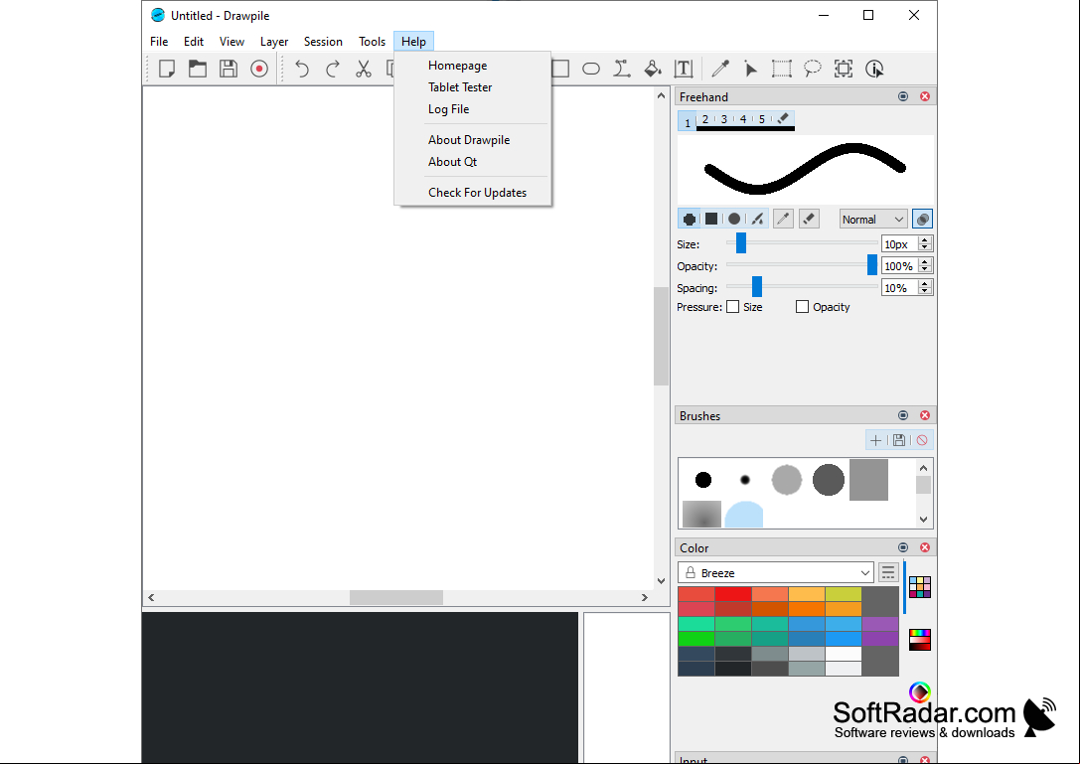The image size is (1080, 764).
Task: Open Homepage from the Help menu
Action: coord(473,66)
